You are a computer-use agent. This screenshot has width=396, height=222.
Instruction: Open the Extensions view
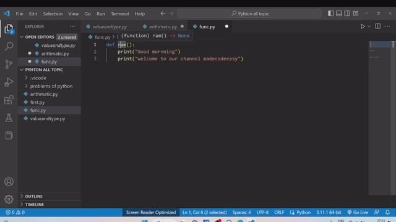9,100
